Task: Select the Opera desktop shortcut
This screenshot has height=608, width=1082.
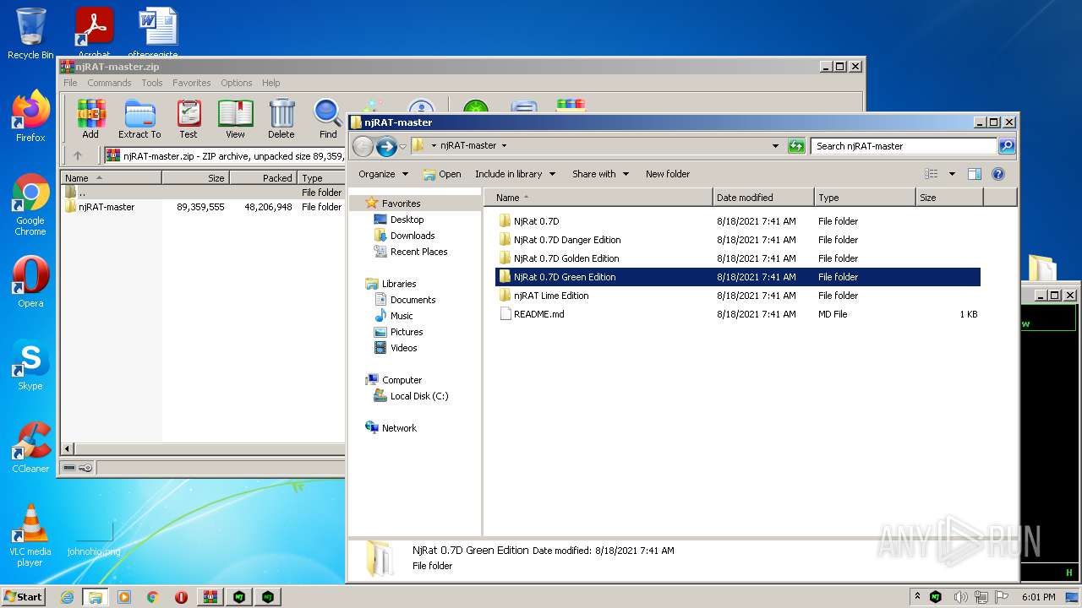Action: click(30, 283)
